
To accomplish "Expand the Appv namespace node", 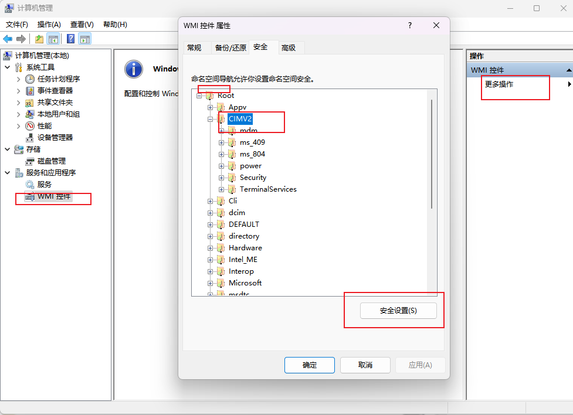I will click(210, 107).
